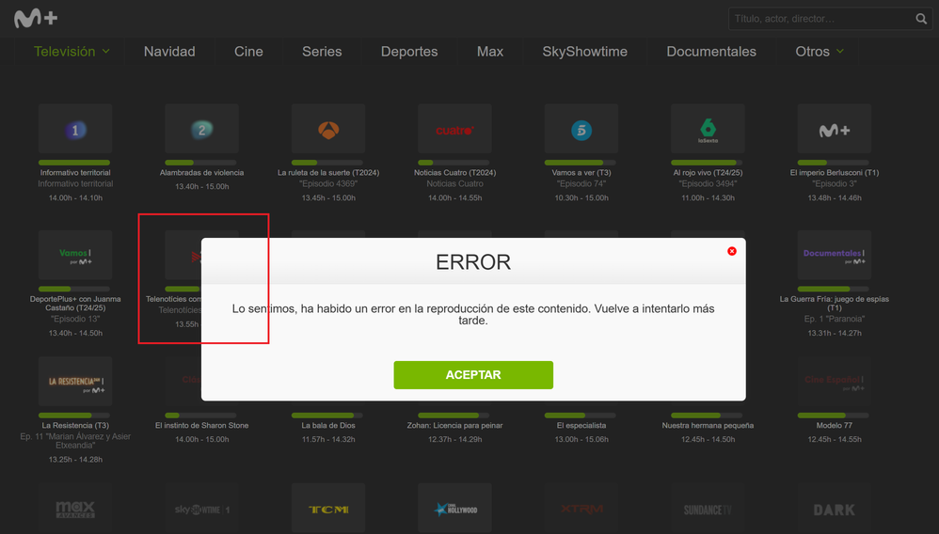Close the error dialog with red X

[732, 251]
